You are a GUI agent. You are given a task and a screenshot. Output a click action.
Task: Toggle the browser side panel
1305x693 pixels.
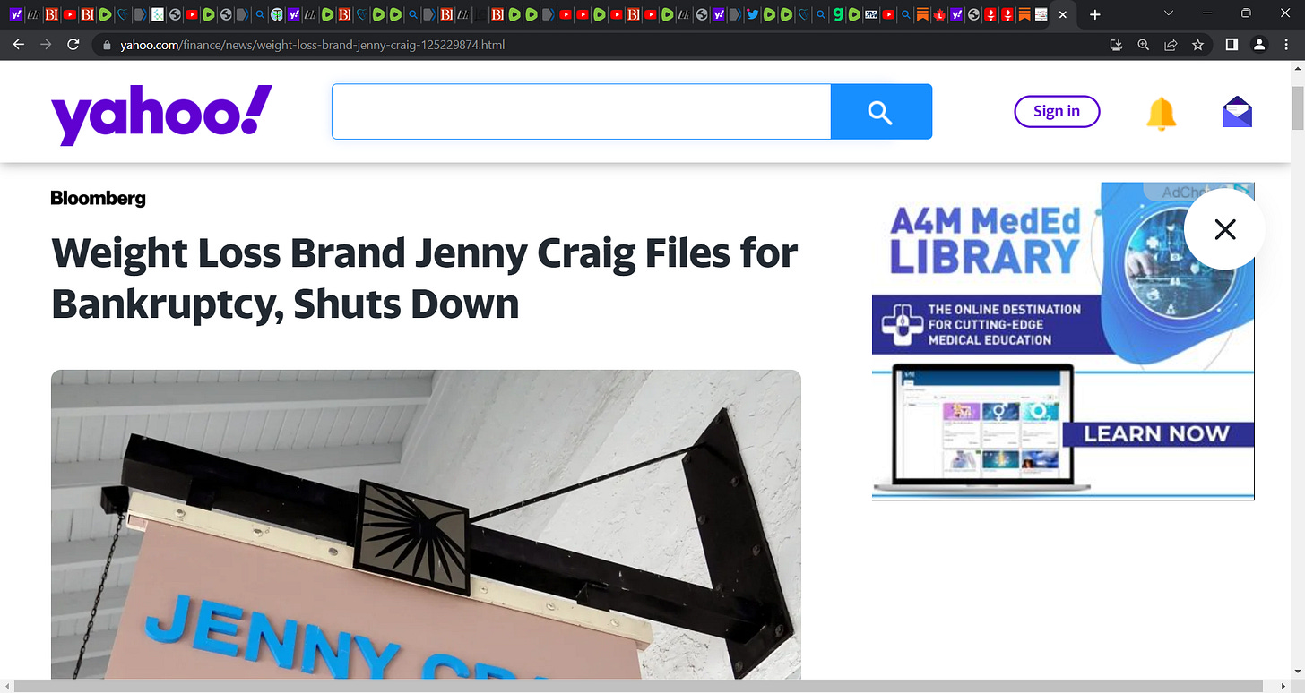(x=1232, y=44)
